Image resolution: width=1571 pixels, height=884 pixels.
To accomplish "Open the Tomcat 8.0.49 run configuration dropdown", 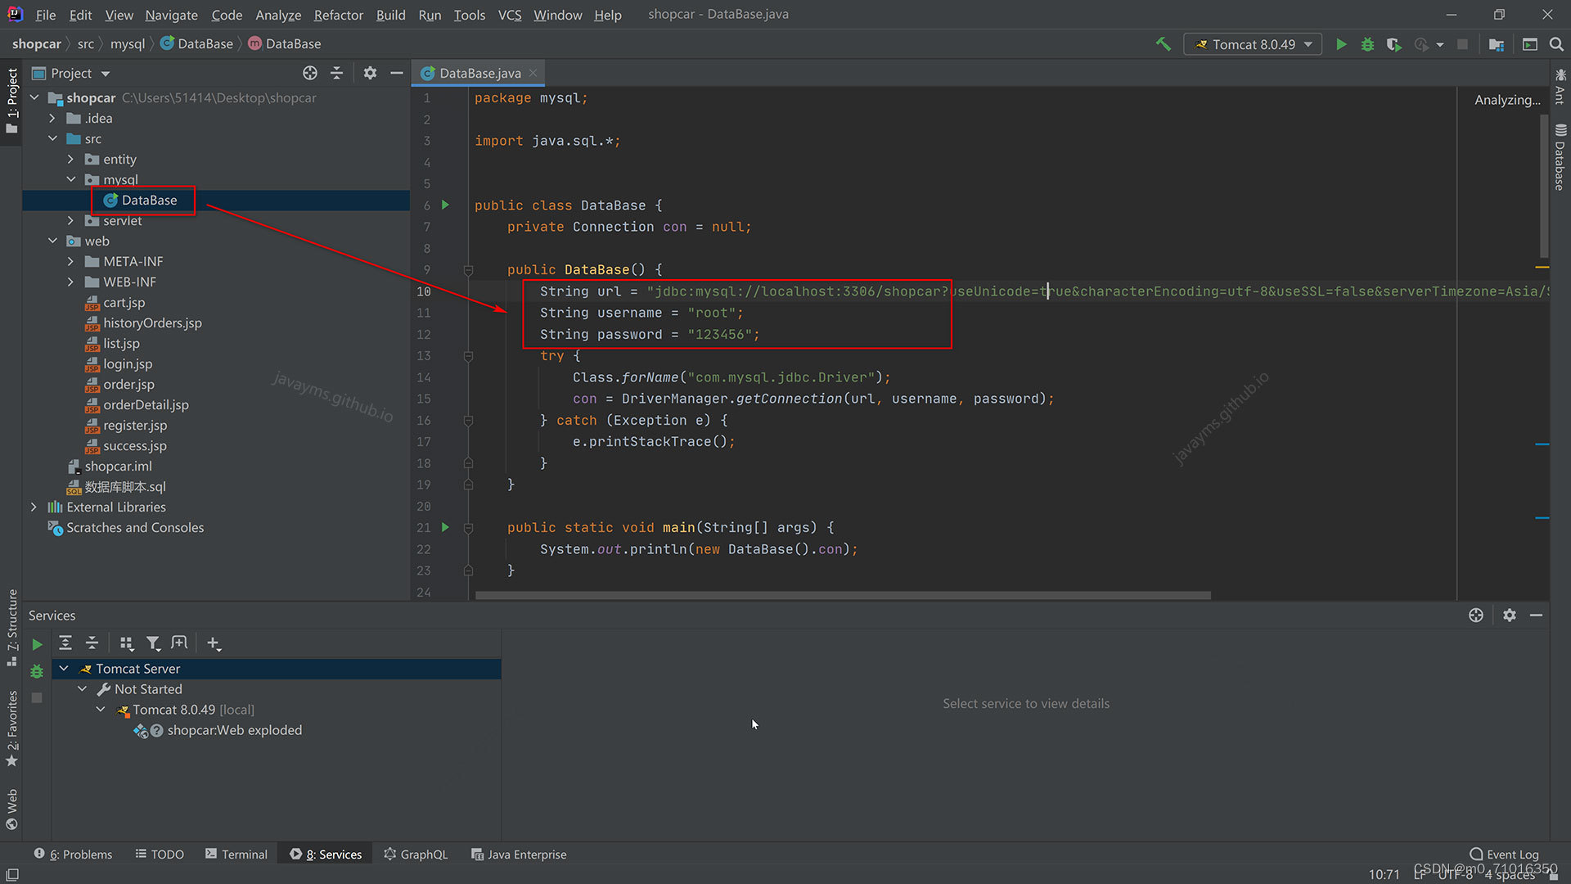I will (1307, 44).
